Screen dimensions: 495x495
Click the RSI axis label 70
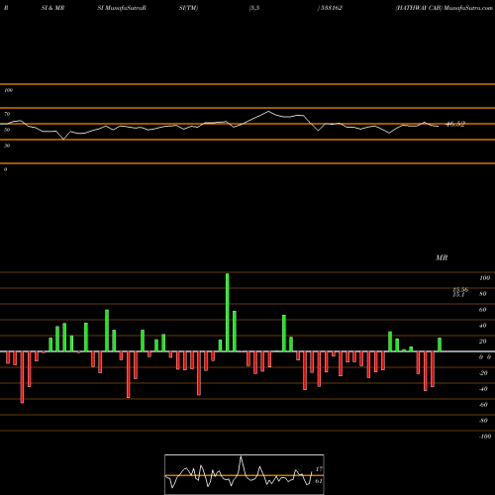click(x=7, y=114)
